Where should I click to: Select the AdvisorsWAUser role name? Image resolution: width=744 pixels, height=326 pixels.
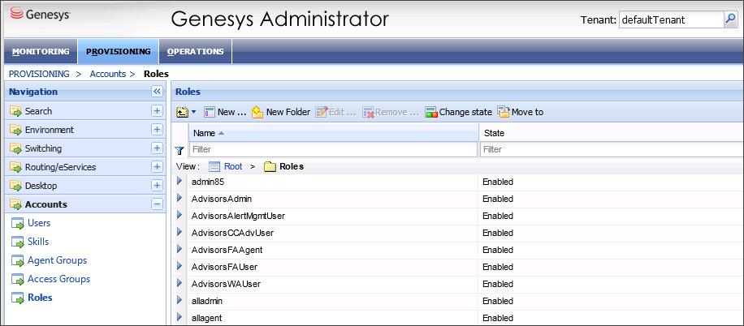pos(226,285)
